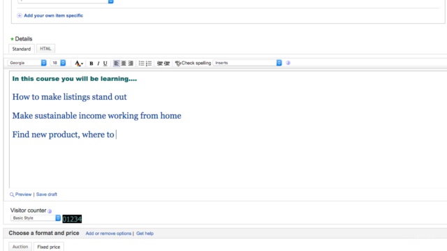
Task: Align text left
Action: click(x=117, y=63)
